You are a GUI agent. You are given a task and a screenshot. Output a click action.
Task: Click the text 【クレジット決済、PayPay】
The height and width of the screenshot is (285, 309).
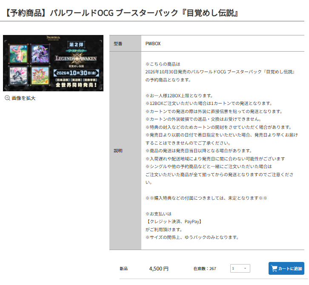174,221
